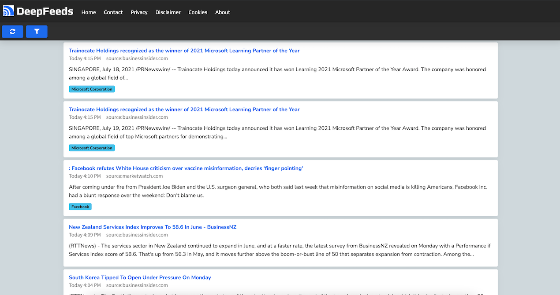Open the Trainocate article dated July 19
Viewport: 560px width, 295px height.
184,109
